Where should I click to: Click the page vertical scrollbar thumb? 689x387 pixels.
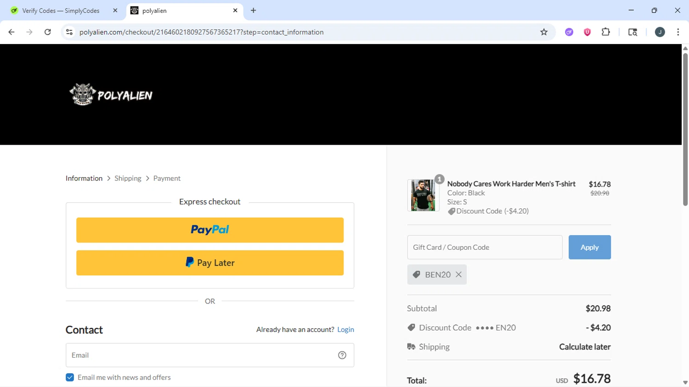coord(685,129)
